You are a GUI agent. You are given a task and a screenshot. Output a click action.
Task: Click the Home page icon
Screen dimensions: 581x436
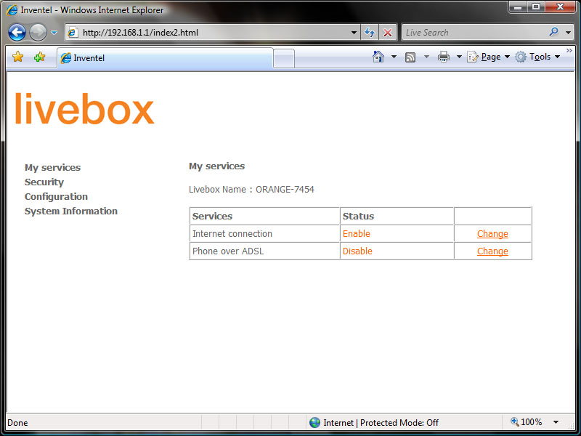pyautogui.click(x=378, y=57)
